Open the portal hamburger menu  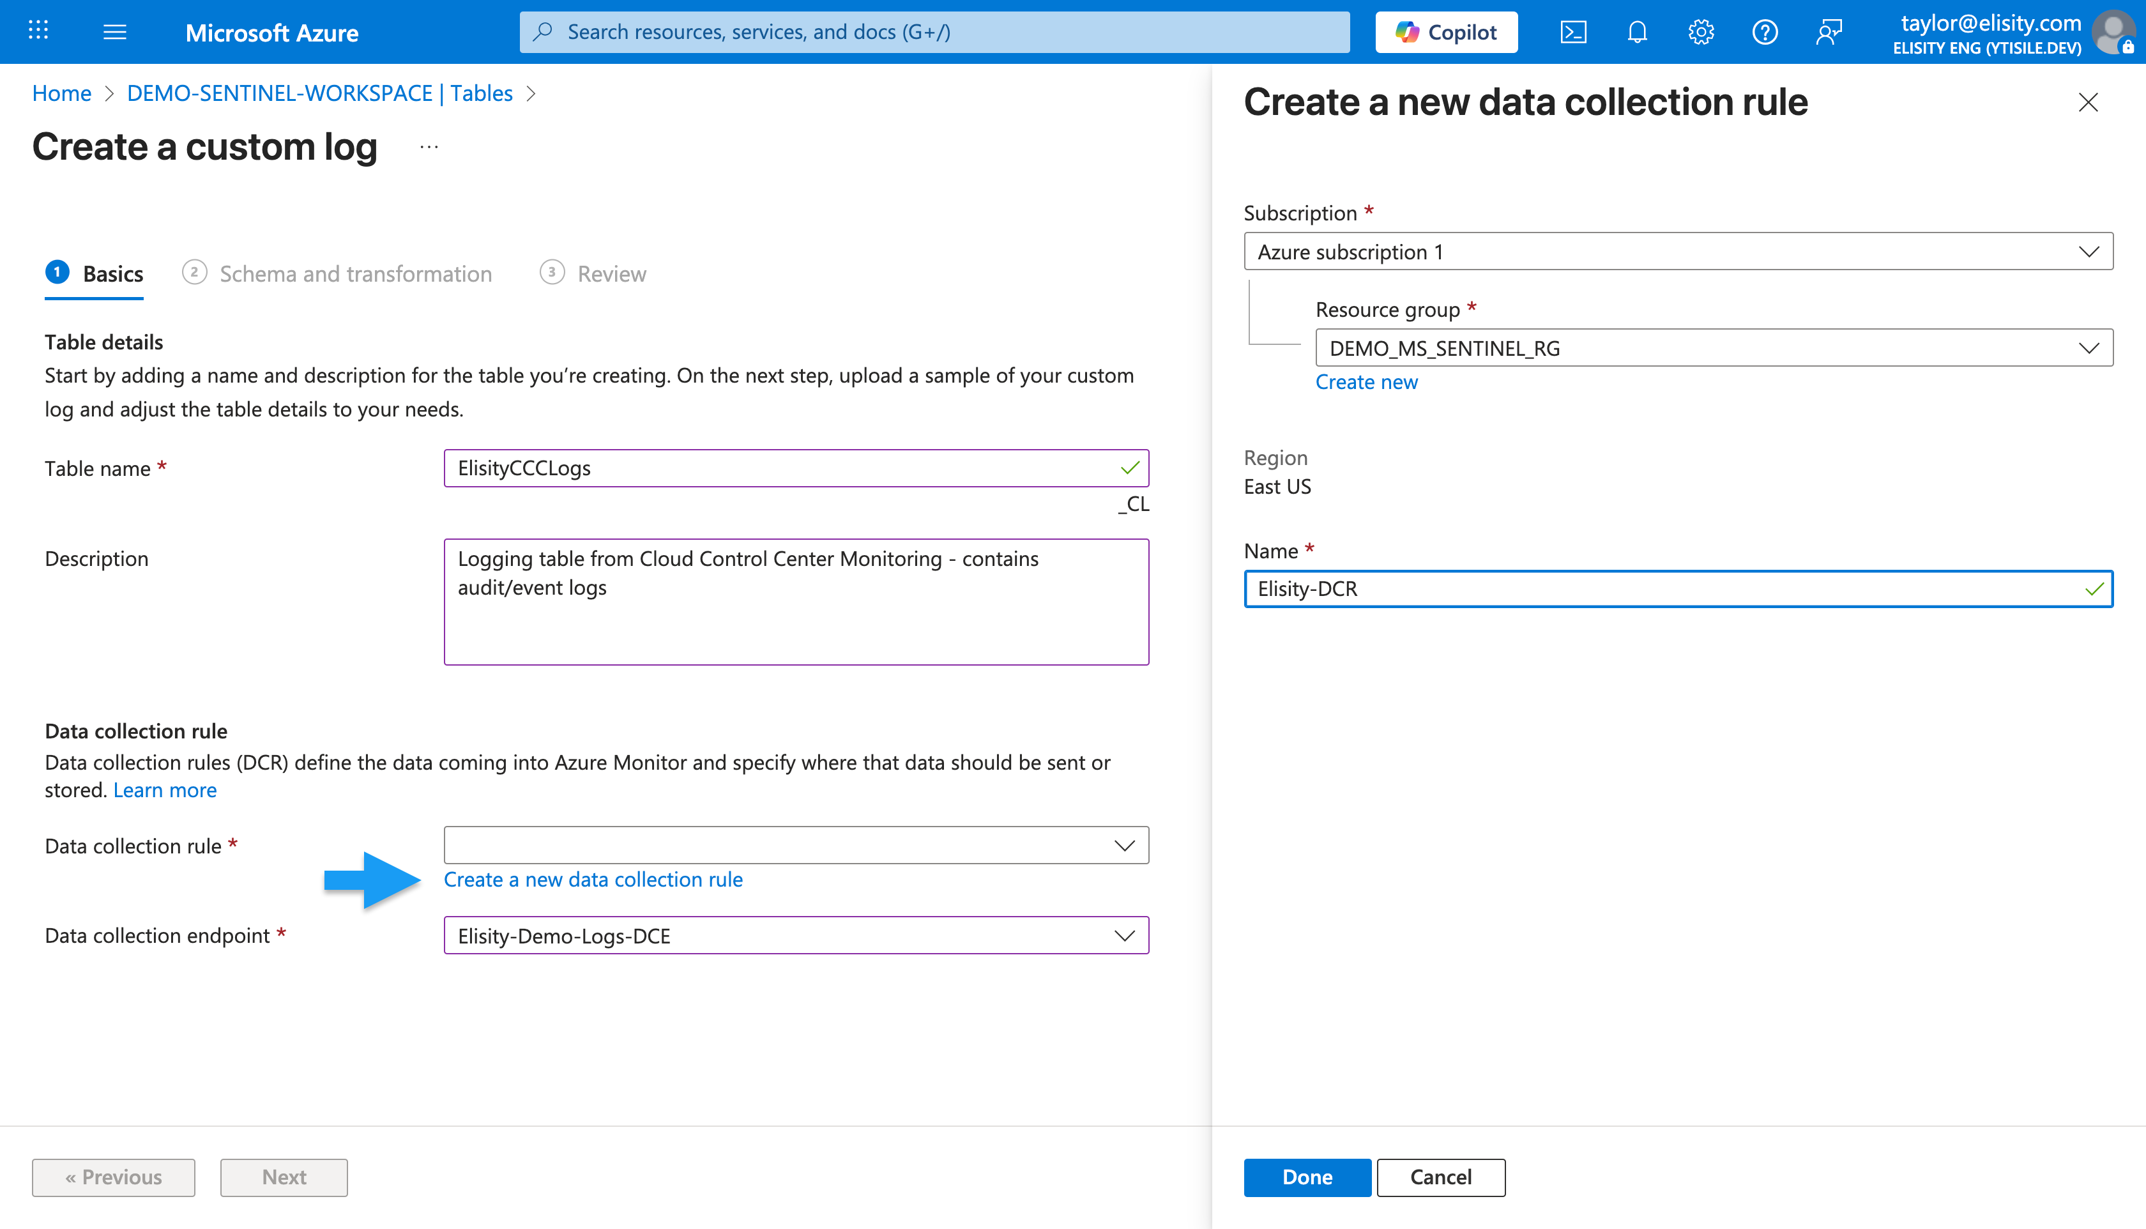[115, 32]
